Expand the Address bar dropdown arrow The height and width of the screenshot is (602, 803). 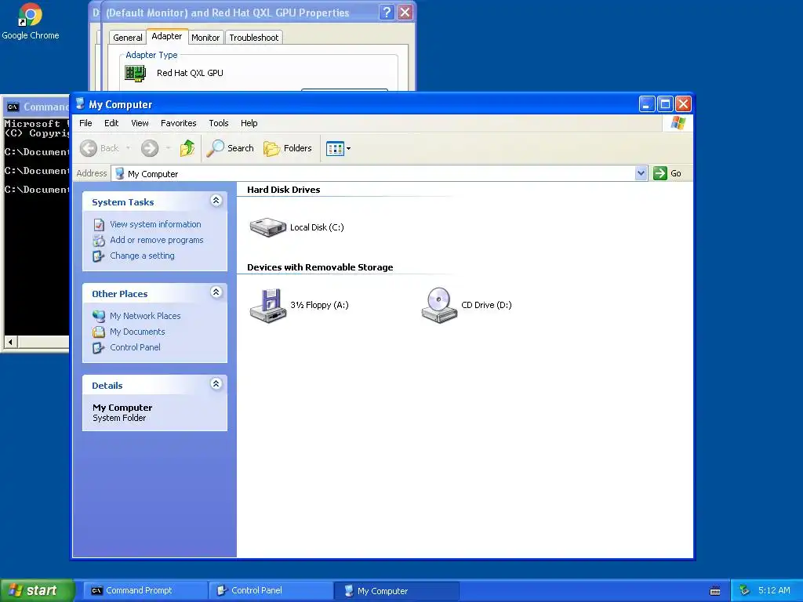tap(641, 173)
